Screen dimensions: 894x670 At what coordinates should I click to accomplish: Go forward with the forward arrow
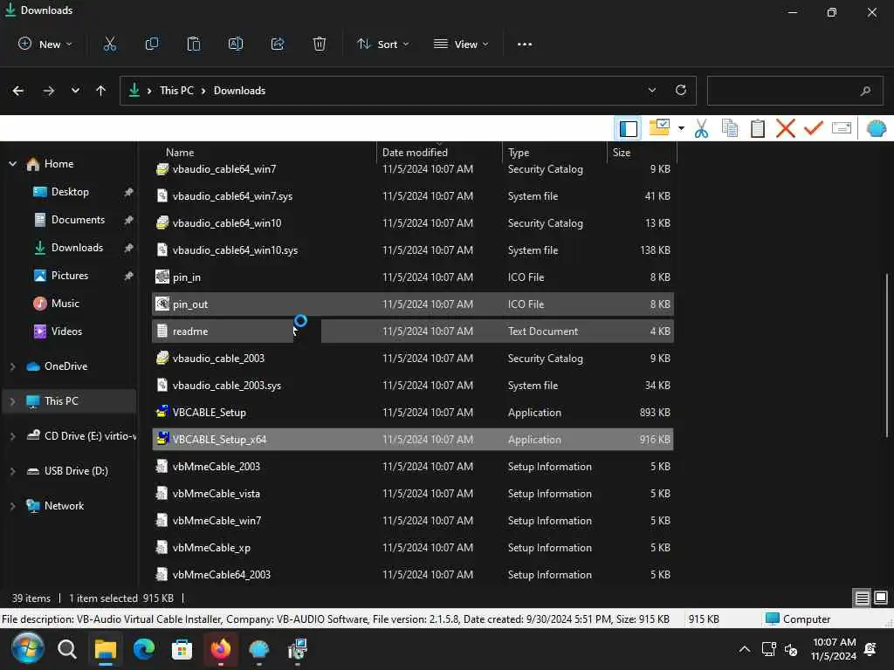(x=49, y=91)
